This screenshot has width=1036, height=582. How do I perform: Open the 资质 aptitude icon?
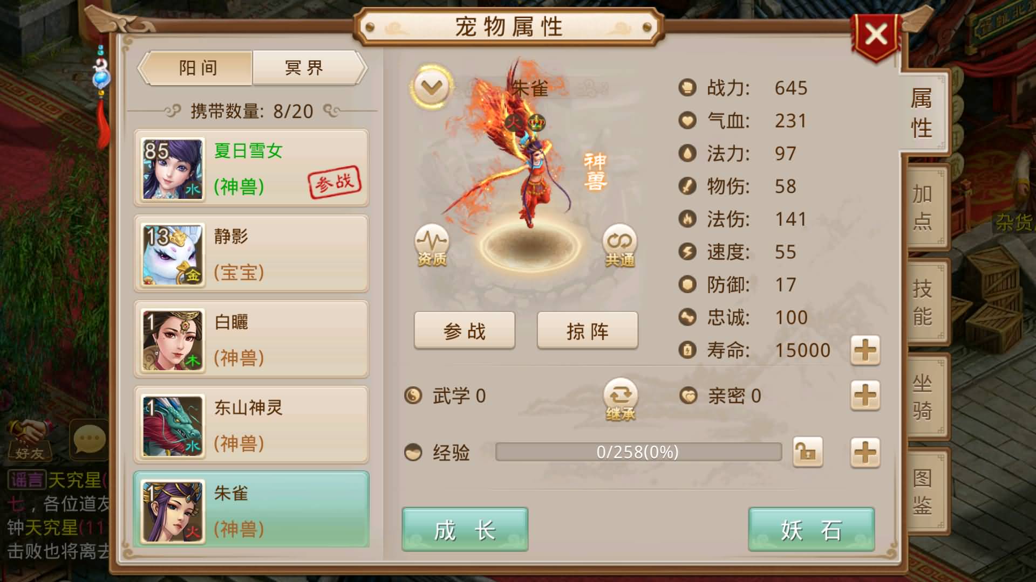432,245
